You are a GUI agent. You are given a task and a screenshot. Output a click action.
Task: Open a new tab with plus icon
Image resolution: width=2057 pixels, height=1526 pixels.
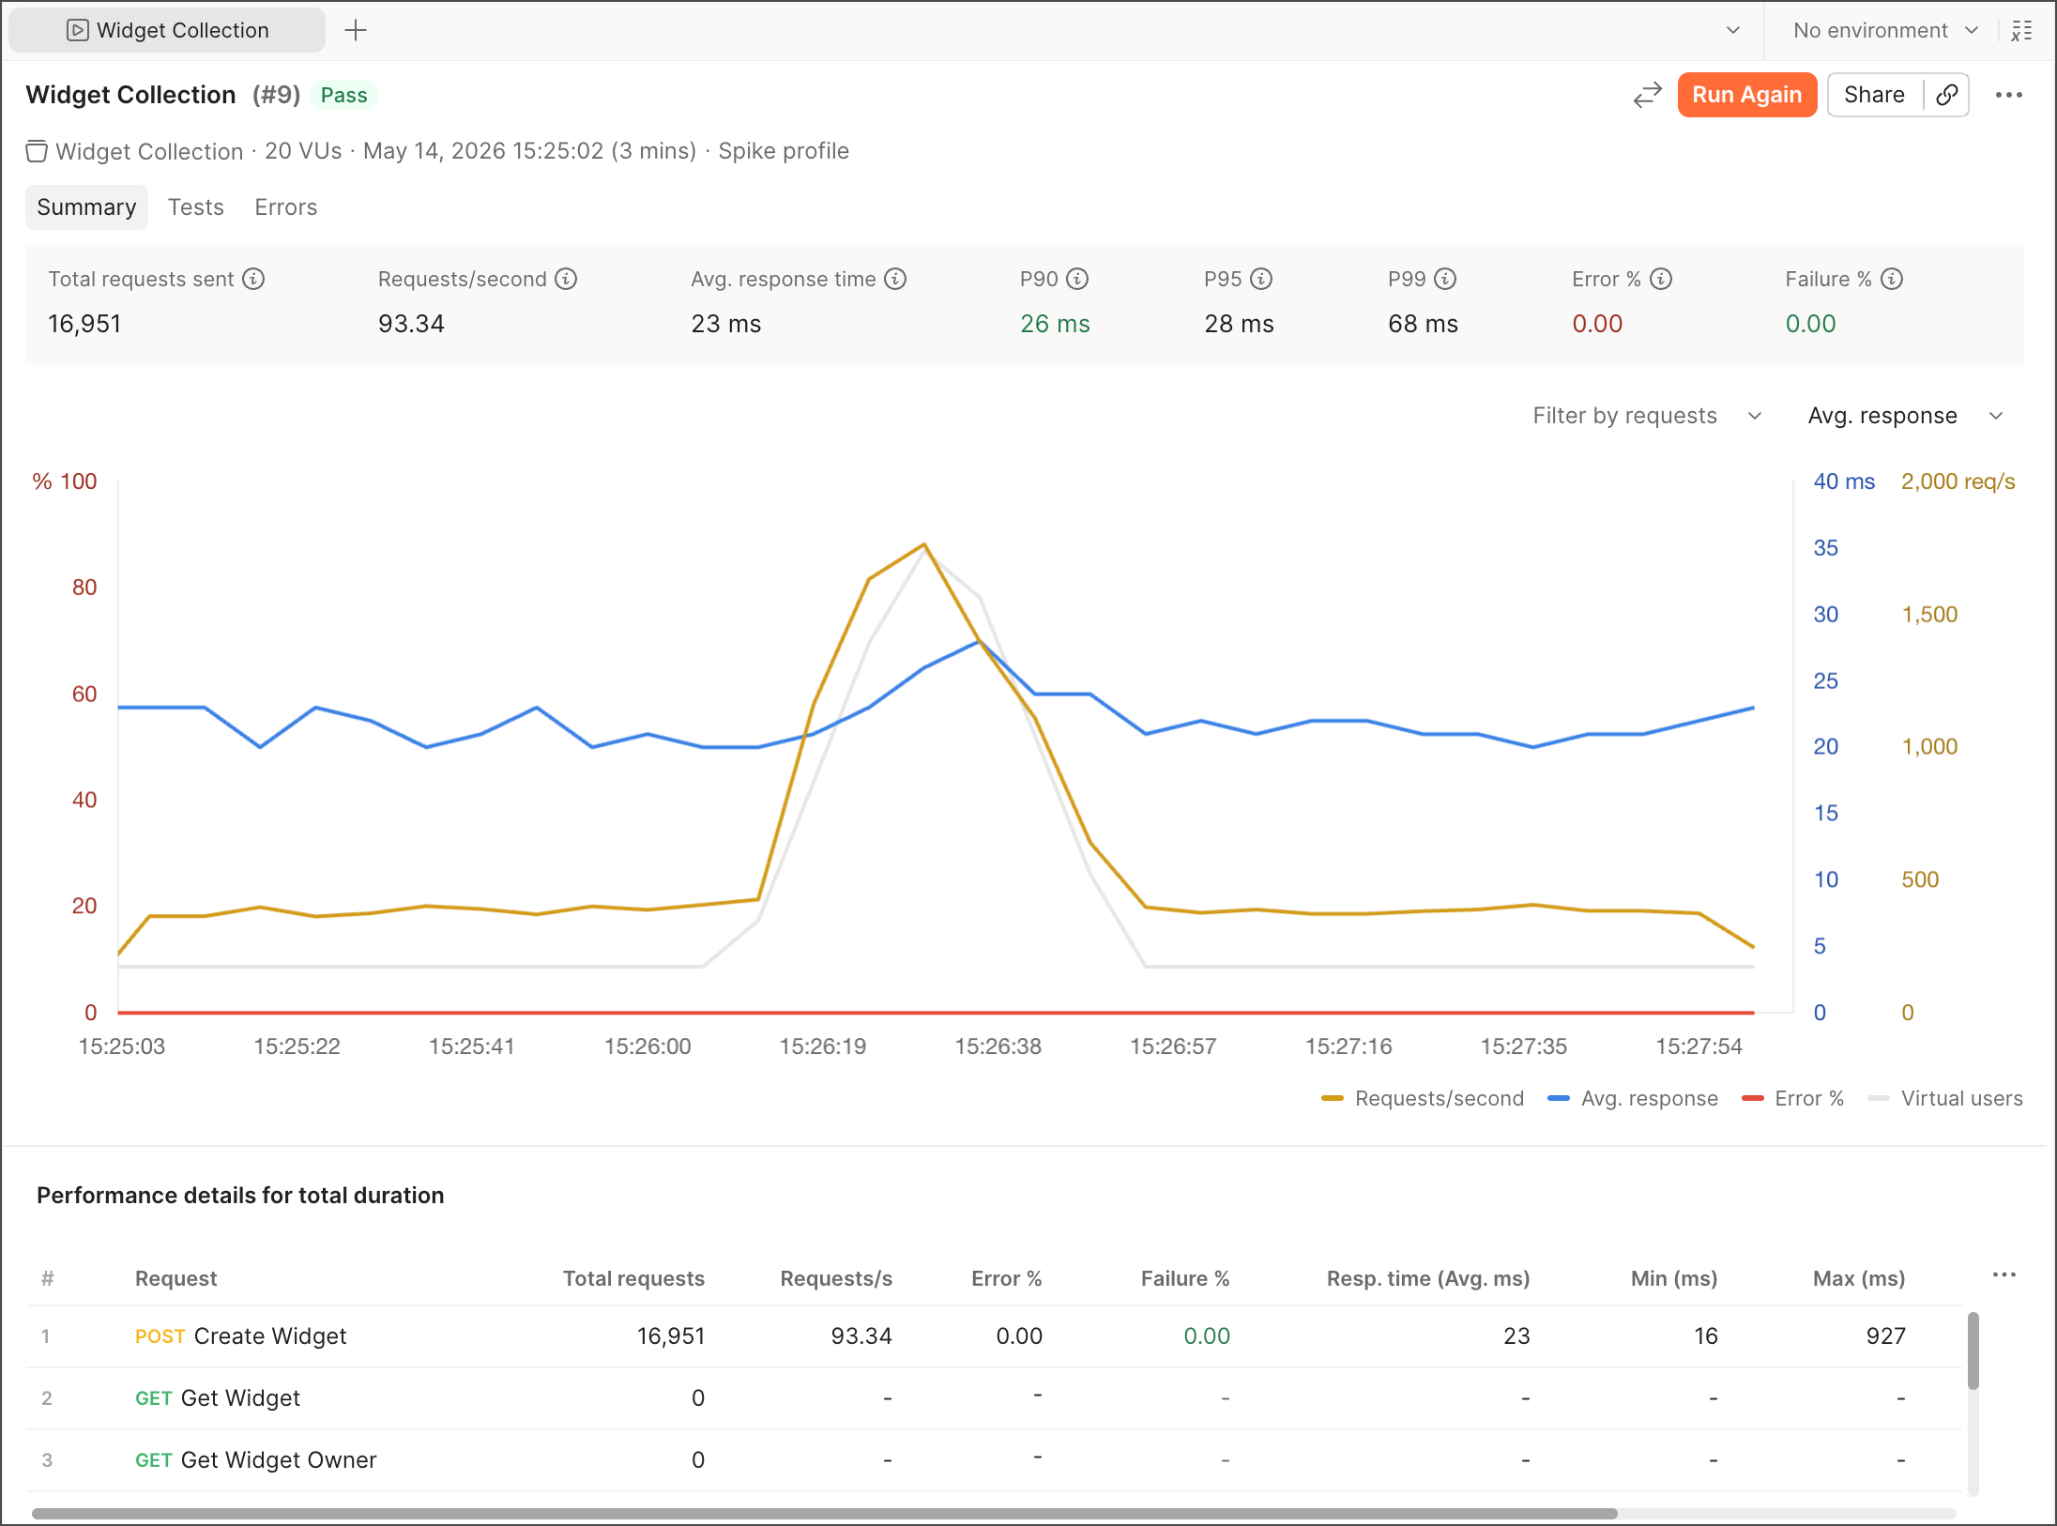[x=355, y=30]
